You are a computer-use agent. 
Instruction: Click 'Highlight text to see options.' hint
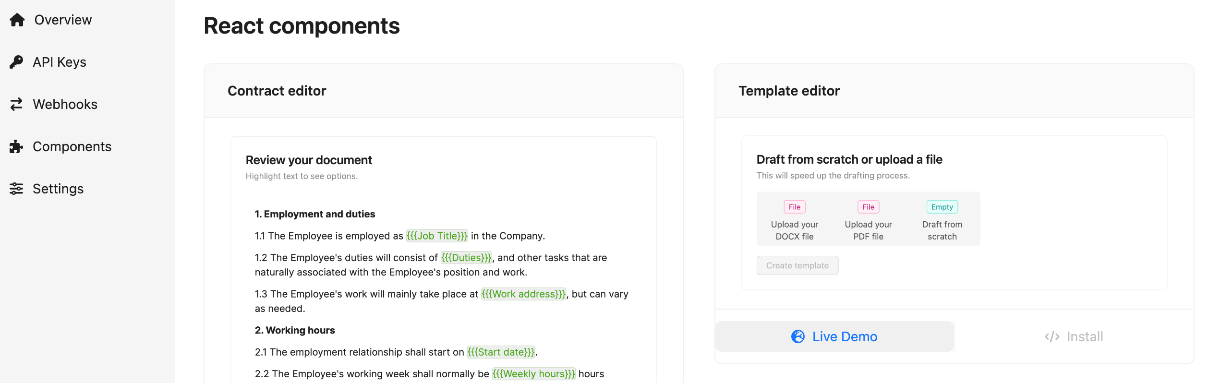302,176
